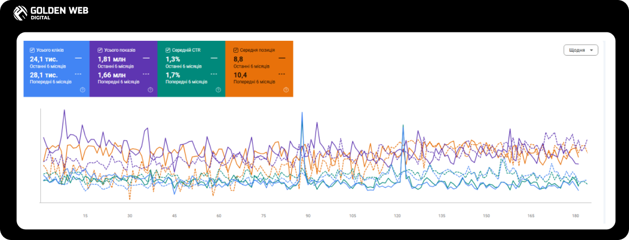
Task: Toggle the Усього показів checkbox
Action: click(100, 50)
